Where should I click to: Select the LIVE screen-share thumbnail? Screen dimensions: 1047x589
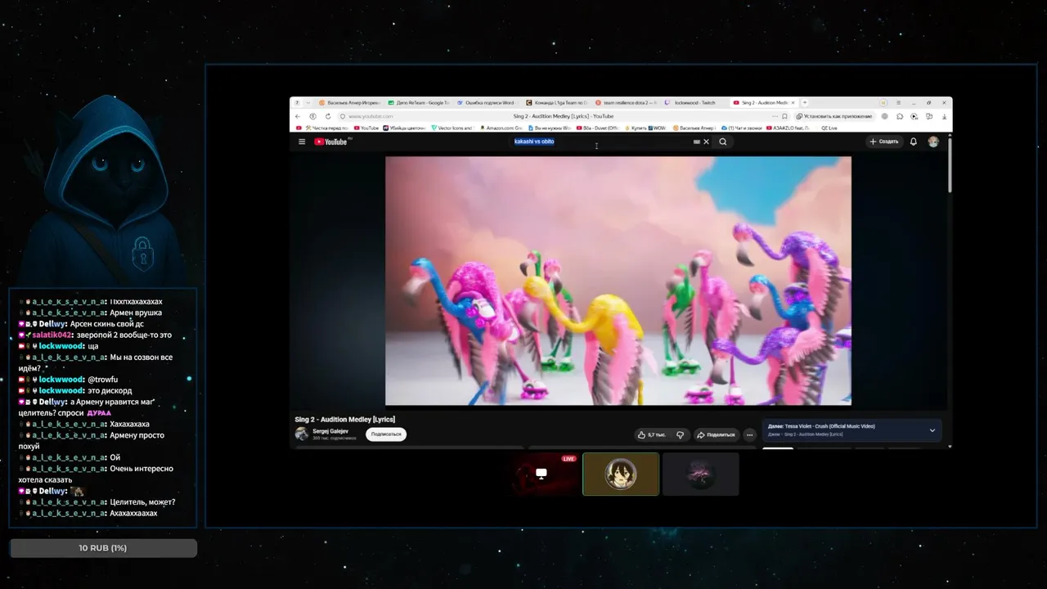[544, 474]
